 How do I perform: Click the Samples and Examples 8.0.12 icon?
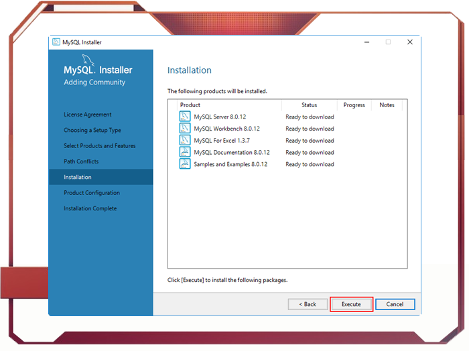tap(185, 164)
